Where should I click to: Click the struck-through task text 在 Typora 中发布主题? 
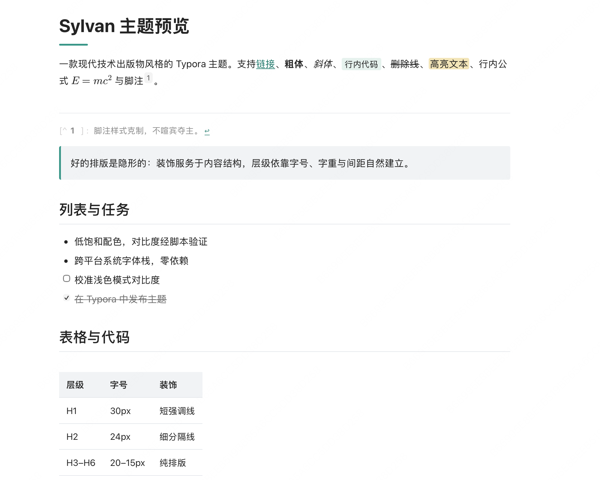point(121,299)
